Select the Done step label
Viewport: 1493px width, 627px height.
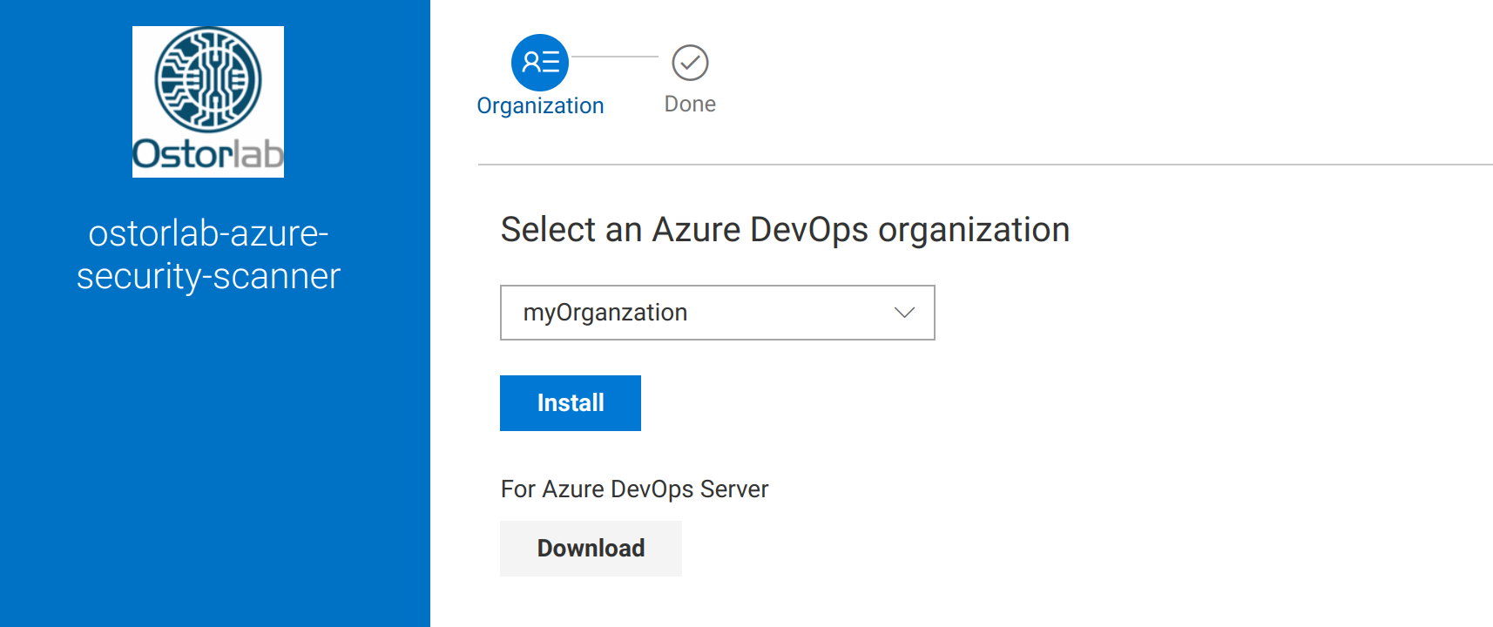tap(690, 104)
